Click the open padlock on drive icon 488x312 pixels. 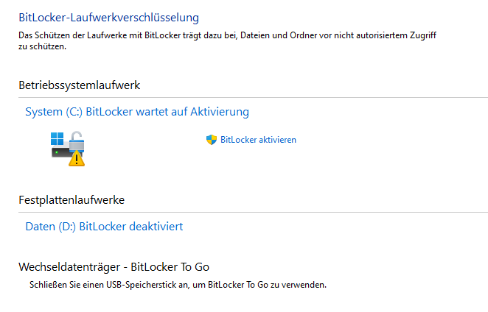click(x=77, y=141)
